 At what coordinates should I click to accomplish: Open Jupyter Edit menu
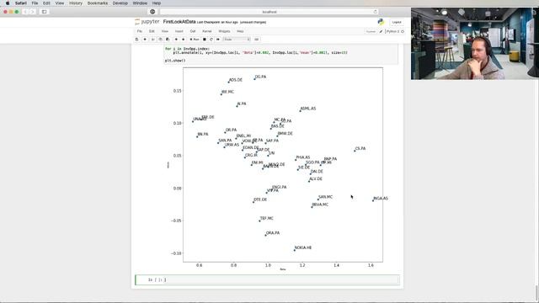coord(152,31)
